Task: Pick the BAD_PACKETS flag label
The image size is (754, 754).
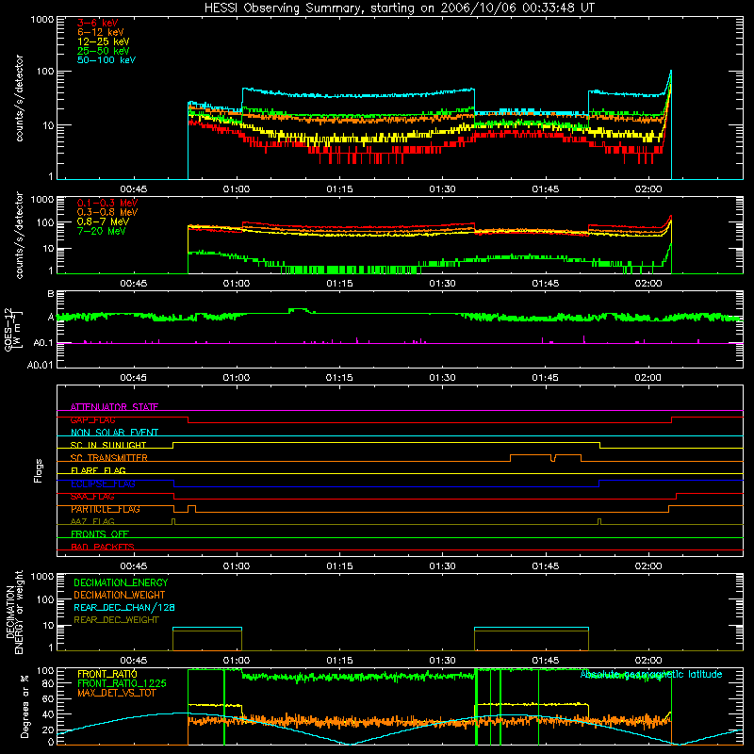Action: pyautogui.click(x=103, y=547)
